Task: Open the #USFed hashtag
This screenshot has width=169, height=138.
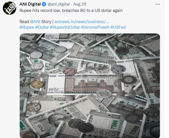Action: 118,27
